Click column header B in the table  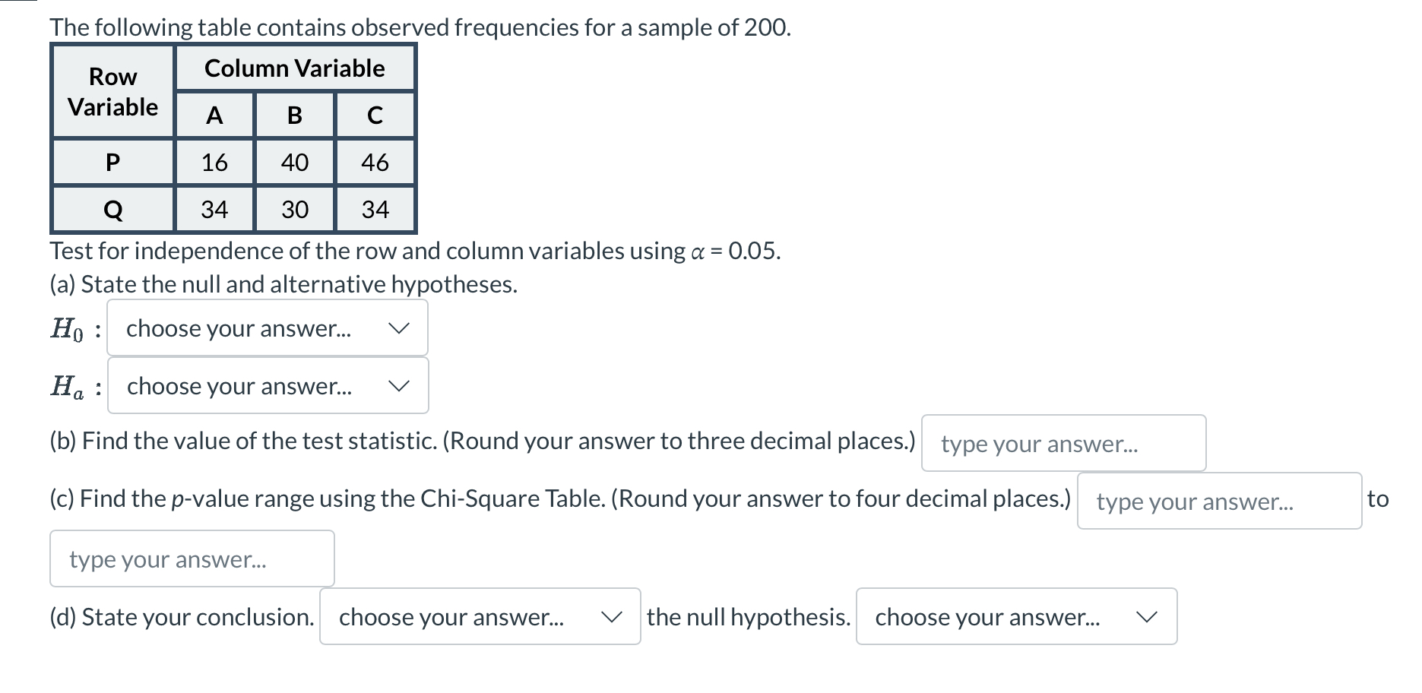295,115
